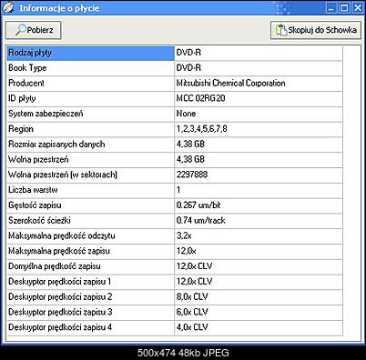
Task: Click the MCC 02RG20 value
Action: [x=200, y=98]
